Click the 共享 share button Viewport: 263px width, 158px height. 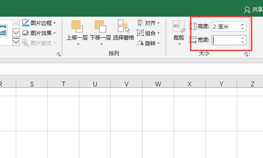253,10
